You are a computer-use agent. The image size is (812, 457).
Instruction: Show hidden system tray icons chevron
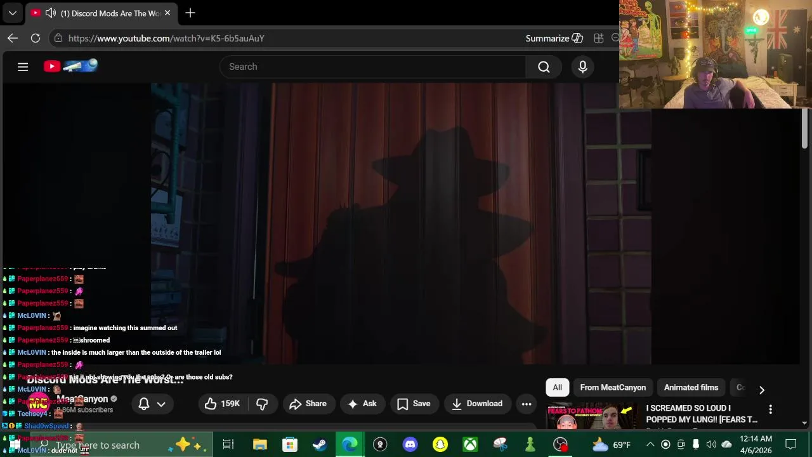tap(650, 445)
